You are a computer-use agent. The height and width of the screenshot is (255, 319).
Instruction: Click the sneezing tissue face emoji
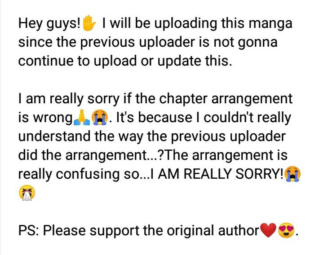(27, 193)
